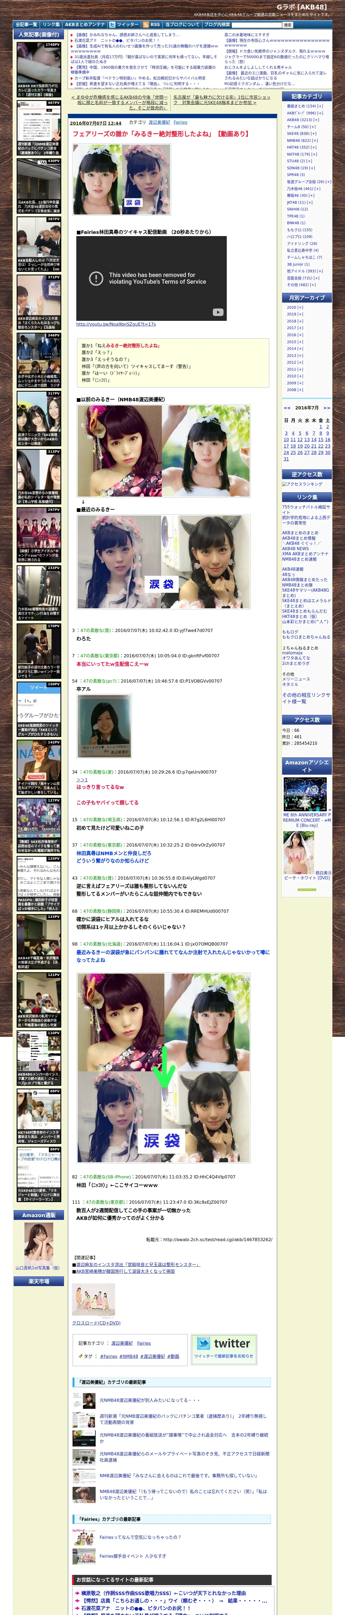Open the 全記事一覧 menu item
Screen dimensions: 345x1615
[26, 24]
